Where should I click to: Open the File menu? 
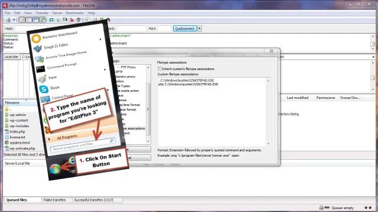point(8,13)
